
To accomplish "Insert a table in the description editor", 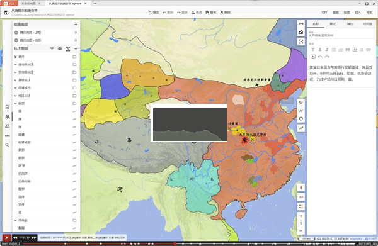I will [354, 50].
